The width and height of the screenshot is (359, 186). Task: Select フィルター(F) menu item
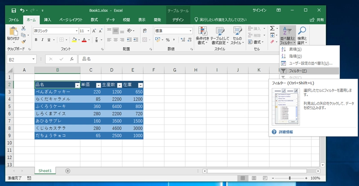[309, 71]
